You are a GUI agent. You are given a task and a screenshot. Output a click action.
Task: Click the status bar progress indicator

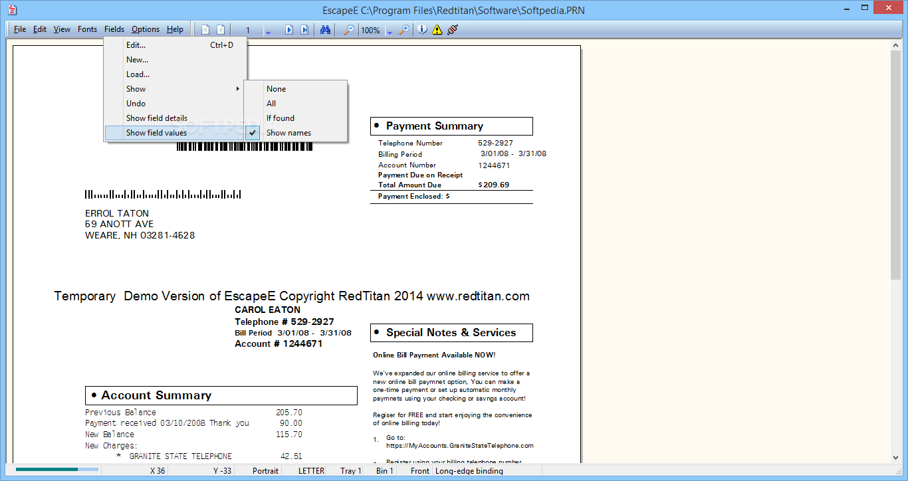click(57, 470)
